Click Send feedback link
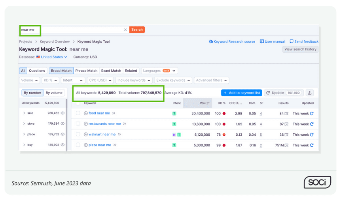This screenshot has width=341, height=204. (x=304, y=42)
